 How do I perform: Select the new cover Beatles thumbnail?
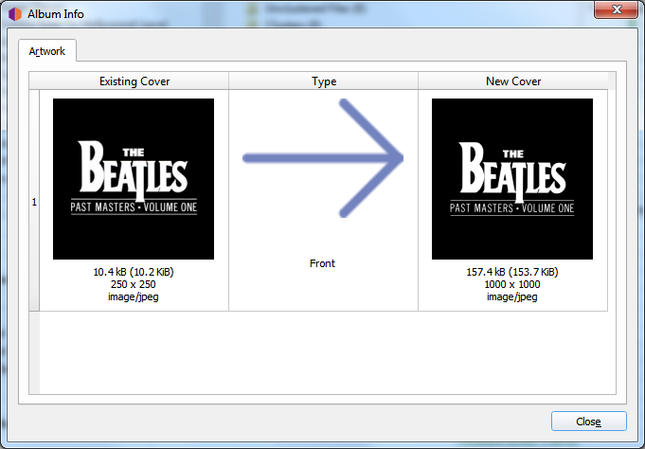click(512, 179)
